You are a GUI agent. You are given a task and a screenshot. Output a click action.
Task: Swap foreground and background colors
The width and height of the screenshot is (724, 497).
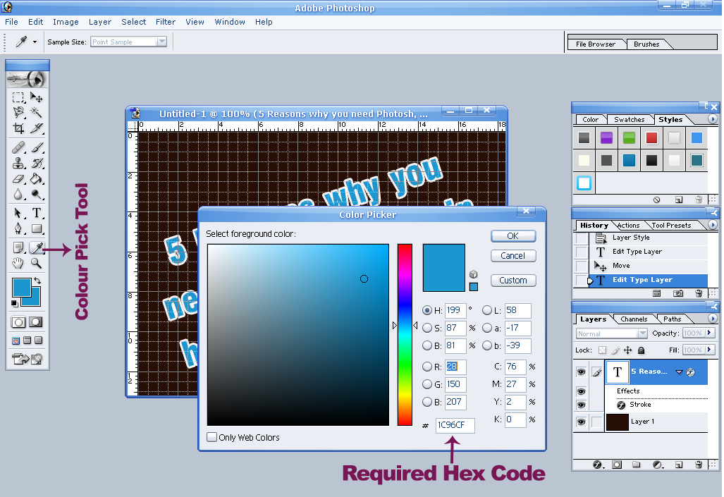pyautogui.click(x=37, y=281)
